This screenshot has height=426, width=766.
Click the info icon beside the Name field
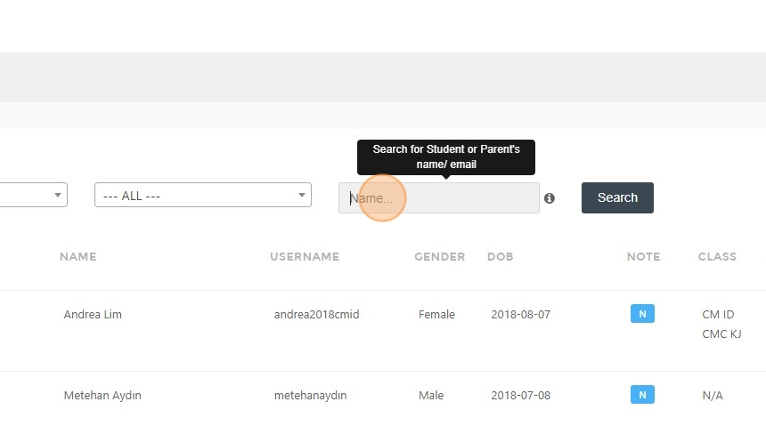point(549,198)
